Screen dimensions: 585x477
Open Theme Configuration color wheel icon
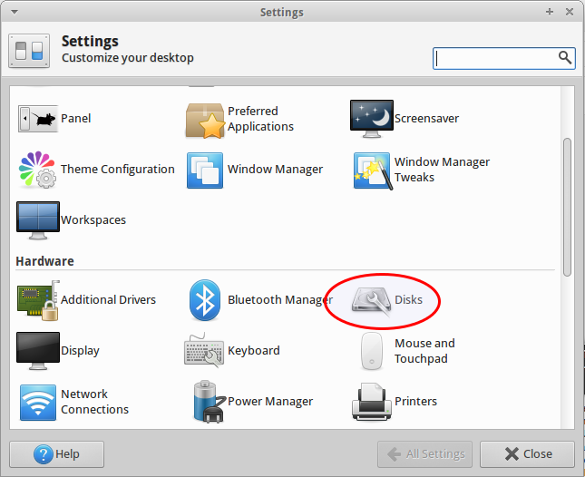pyautogui.click(x=37, y=170)
